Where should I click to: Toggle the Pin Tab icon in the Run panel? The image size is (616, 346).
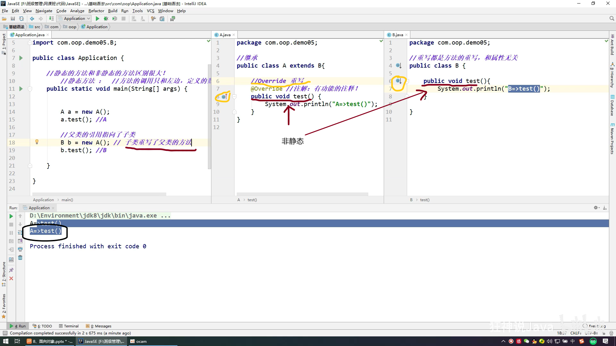tap(11, 270)
